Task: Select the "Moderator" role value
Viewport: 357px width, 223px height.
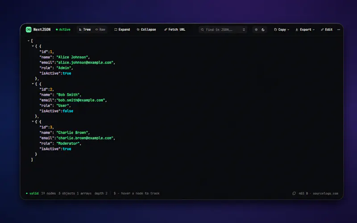Action: [x=68, y=143]
